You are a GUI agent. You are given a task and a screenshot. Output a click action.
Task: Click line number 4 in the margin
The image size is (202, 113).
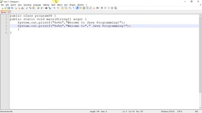pyautogui.click(x=6, y=26)
